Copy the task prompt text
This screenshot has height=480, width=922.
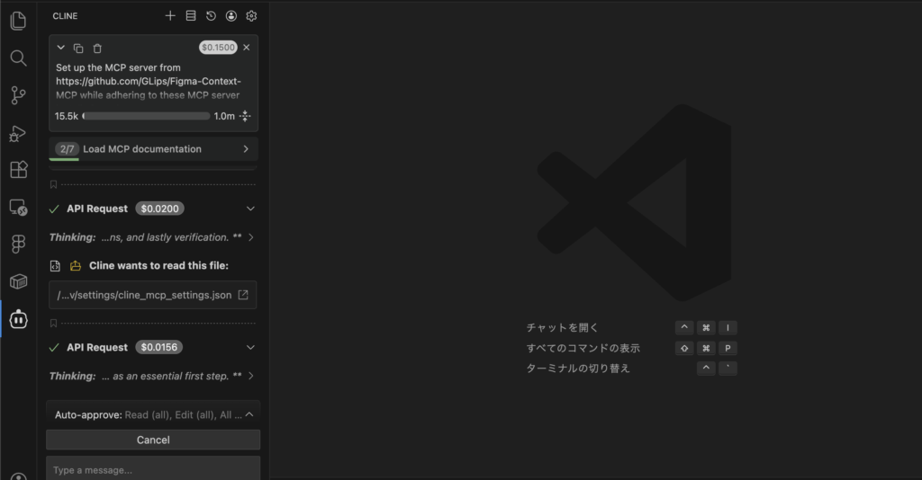pos(78,48)
